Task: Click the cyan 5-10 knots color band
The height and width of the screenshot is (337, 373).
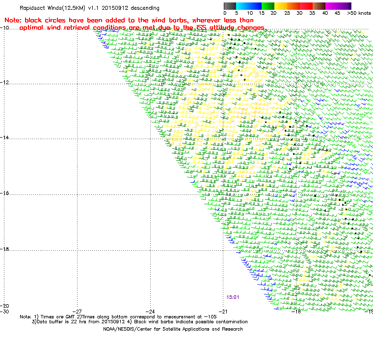Action: pyautogui.click(x=242, y=6)
